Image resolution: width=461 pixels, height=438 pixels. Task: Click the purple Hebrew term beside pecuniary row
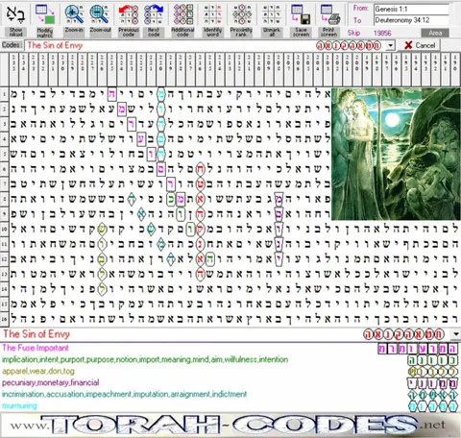coord(433,383)
